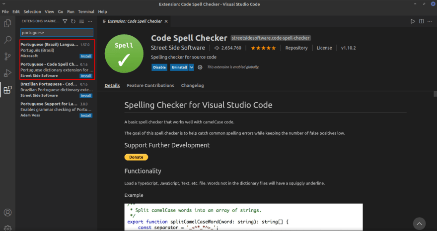Open the Edit menu
Image resolution: width=437 pixels, height=231 pixels.
pyautogui.click(x=16, y=12)
